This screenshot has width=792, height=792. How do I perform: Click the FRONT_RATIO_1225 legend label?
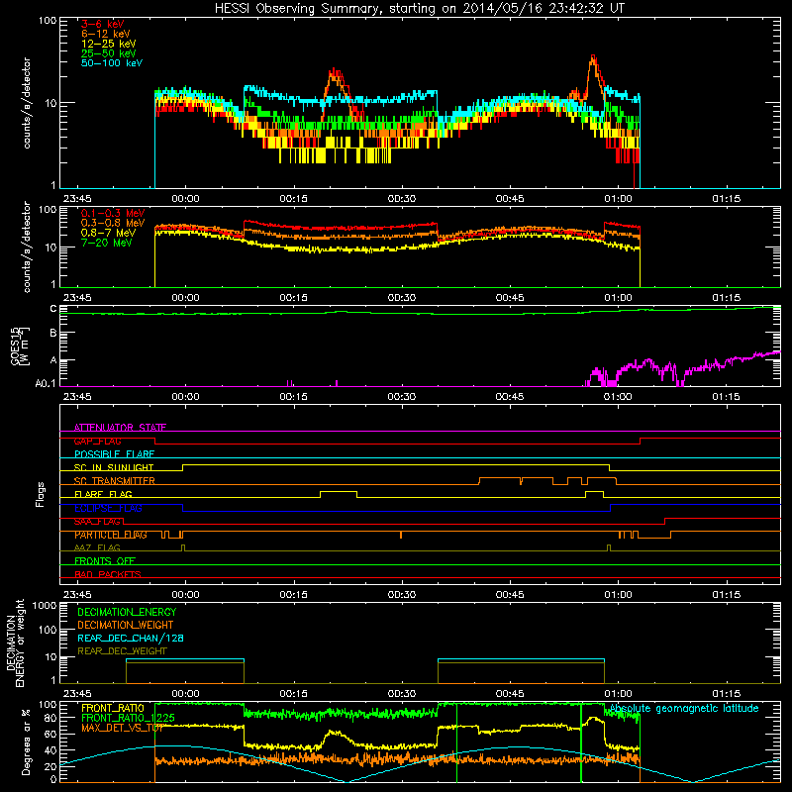128,718
